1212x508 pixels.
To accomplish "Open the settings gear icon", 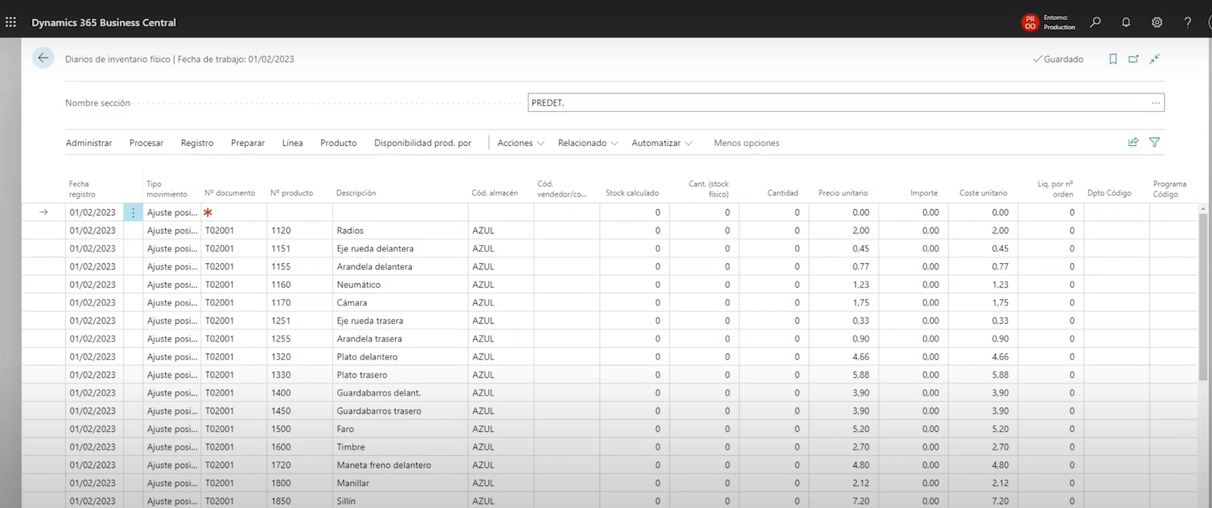I will pyautogui.click(x=1157, y=23).
